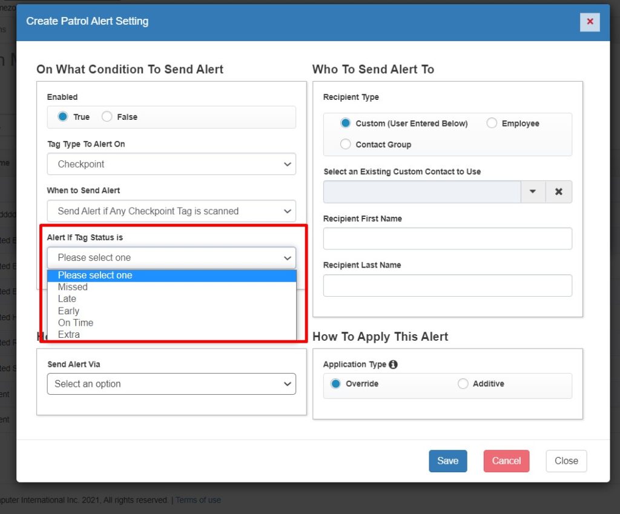Select Employee recipient type
The image size is (620, 514).
click(x=492, y=124)
